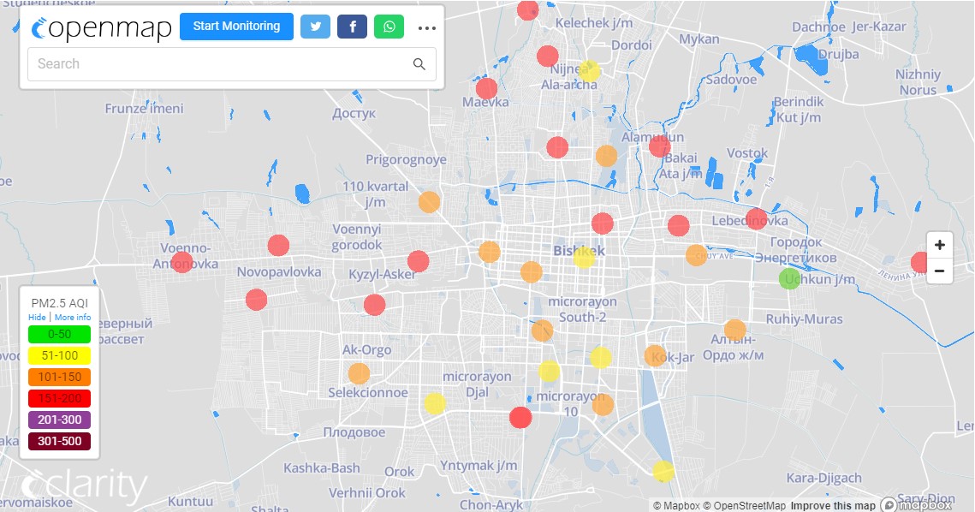This screenshot has width=975, height=512.
Task: Open the OpenStreetMap attribution link
Action: [x=744, y=505]
